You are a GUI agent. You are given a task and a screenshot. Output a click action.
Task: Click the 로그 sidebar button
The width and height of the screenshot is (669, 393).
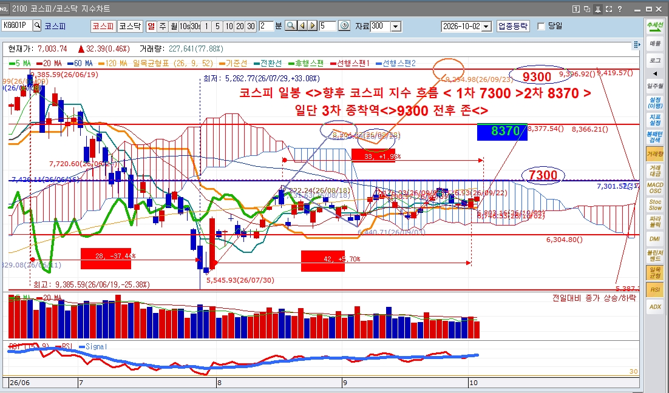(655, 60)
